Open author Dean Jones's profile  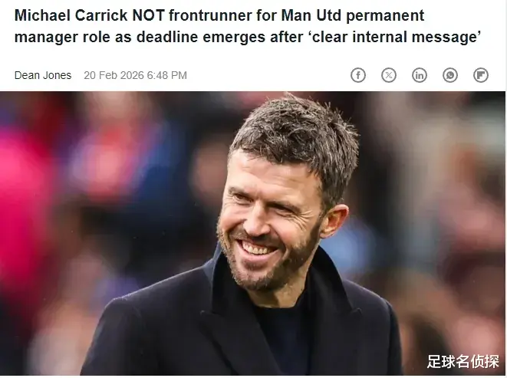click(43, 75)
